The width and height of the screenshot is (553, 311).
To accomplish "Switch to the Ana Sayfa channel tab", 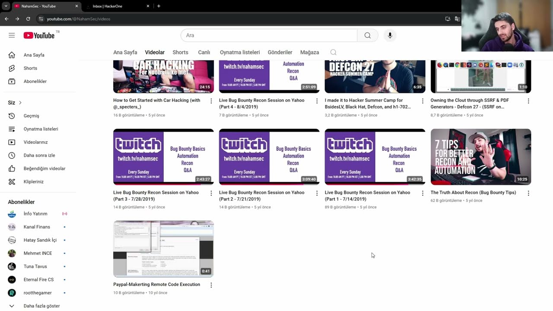I will pos(125,52).
